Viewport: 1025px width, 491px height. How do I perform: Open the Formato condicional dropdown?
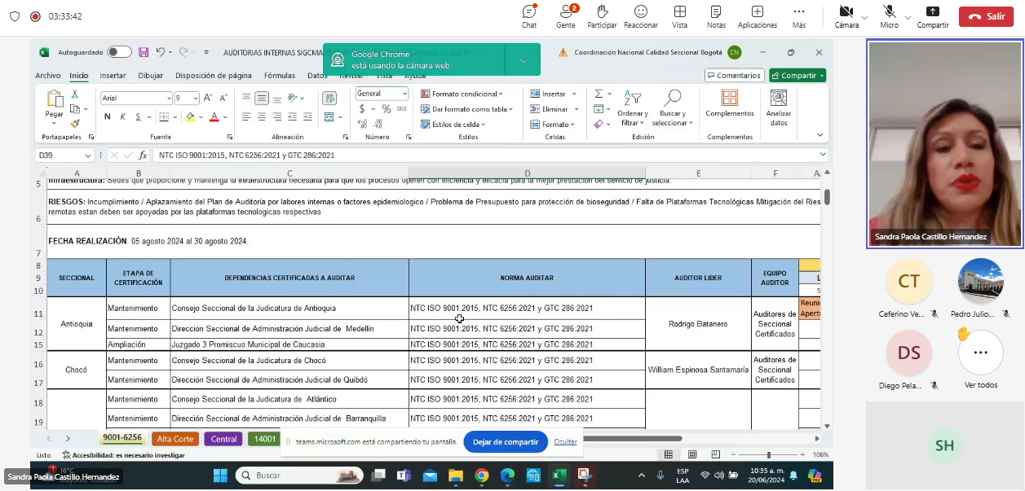(462, 94)
